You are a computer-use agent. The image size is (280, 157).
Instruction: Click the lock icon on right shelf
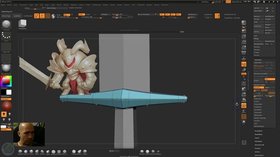point(244,69)
